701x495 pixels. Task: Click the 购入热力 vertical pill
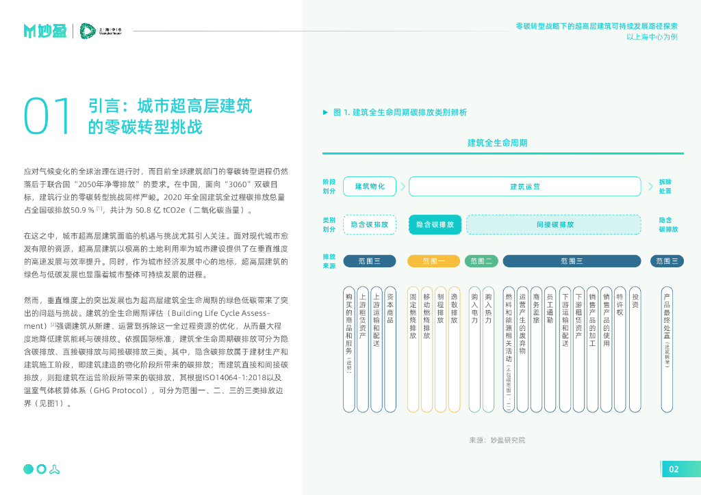coord(488,349)
